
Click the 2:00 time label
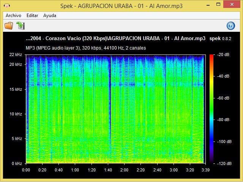(124, 170)
